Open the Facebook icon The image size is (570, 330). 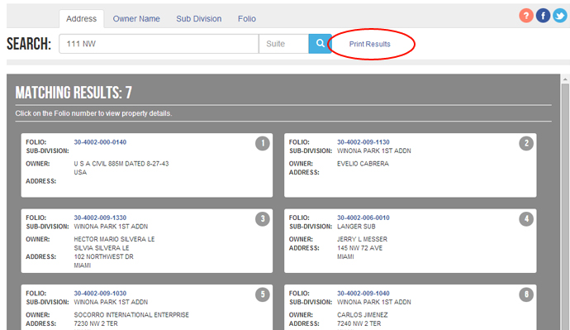pos(543,16)
